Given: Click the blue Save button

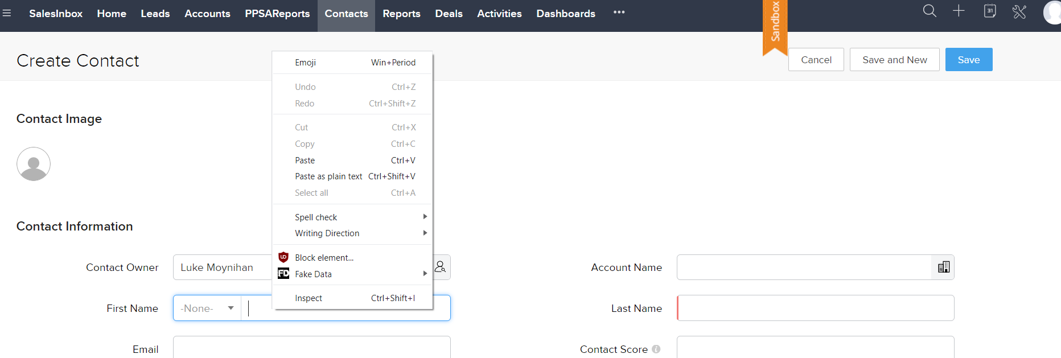Looking at the screenshot, I should (969, 60).
